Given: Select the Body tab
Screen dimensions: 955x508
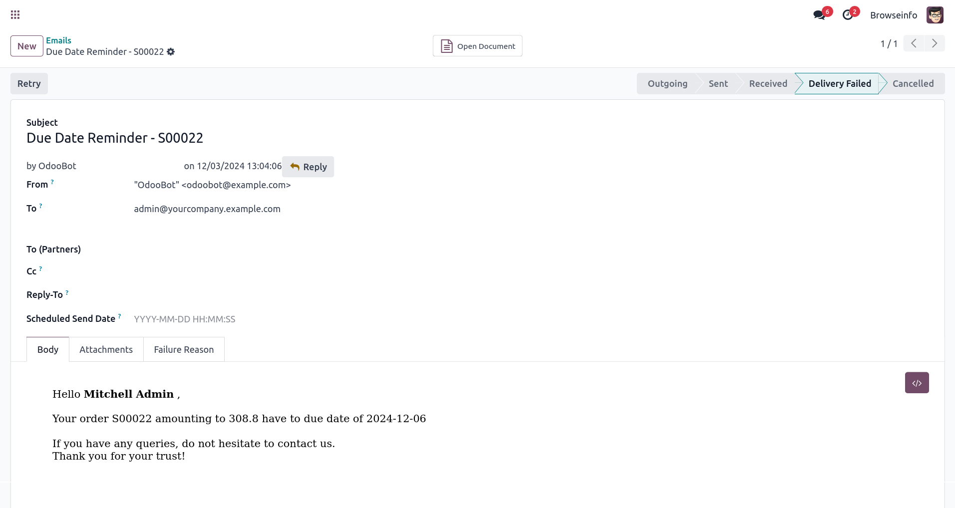Looking at the screenshot, I should [48, 349].
